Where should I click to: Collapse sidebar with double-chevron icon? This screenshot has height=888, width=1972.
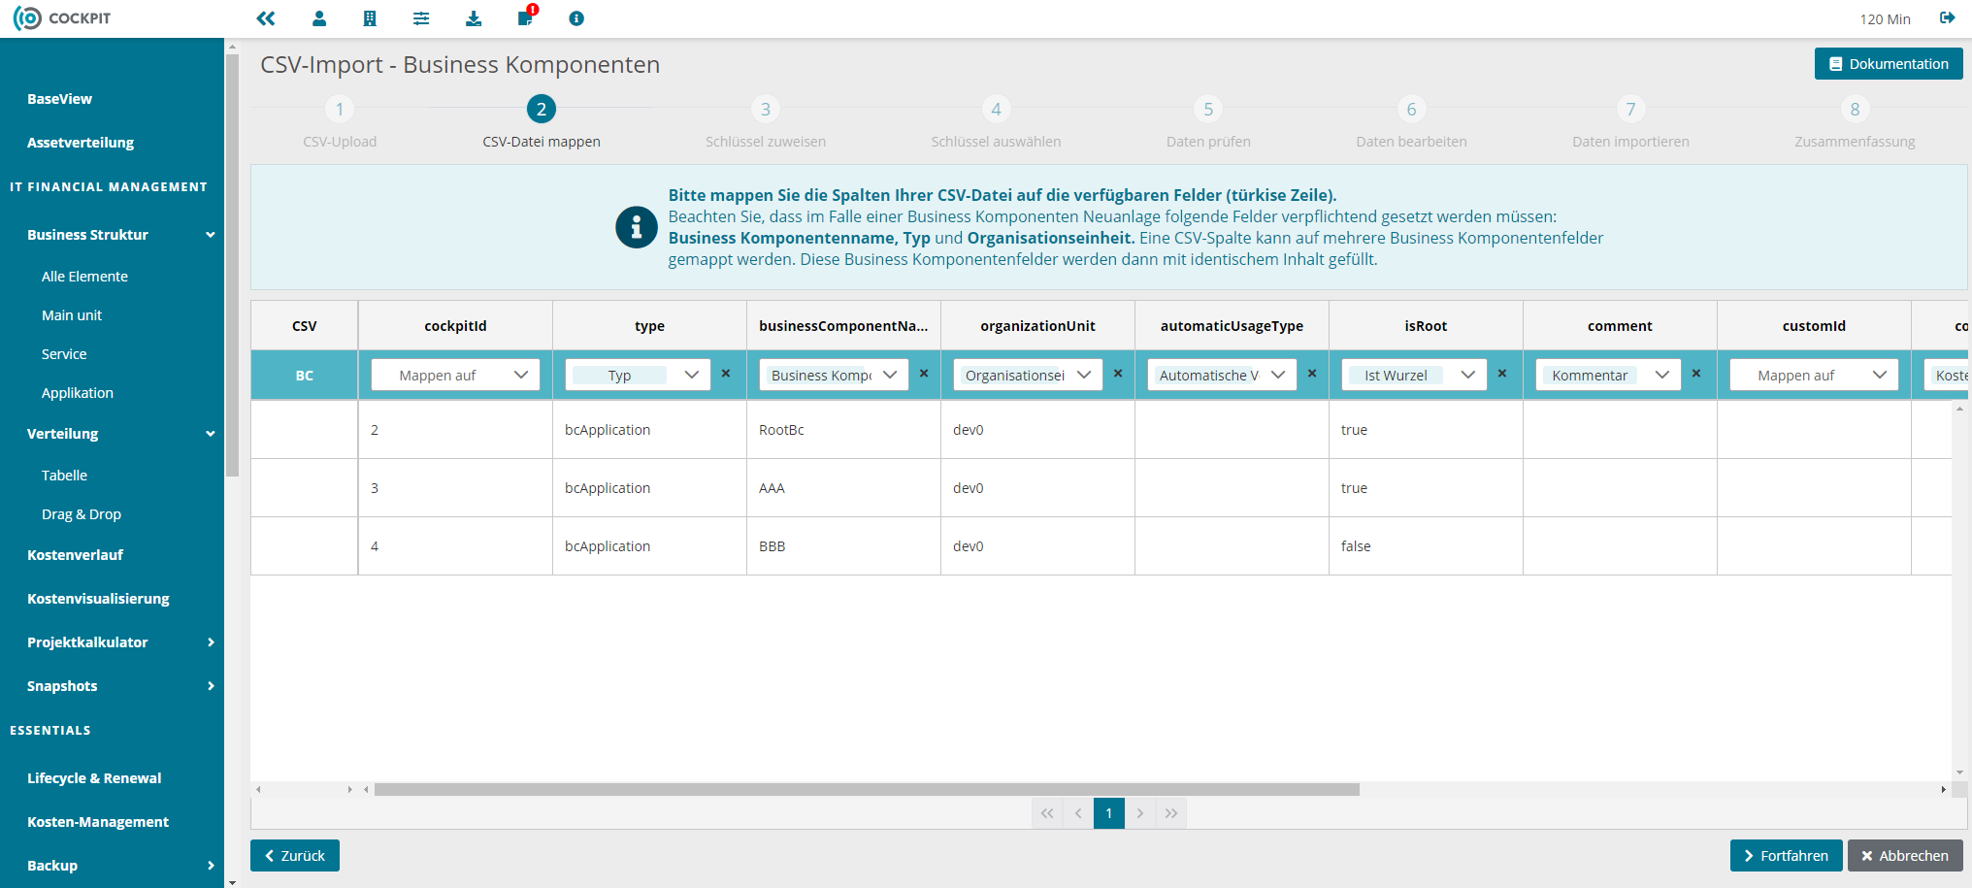[x=266, y=18]
